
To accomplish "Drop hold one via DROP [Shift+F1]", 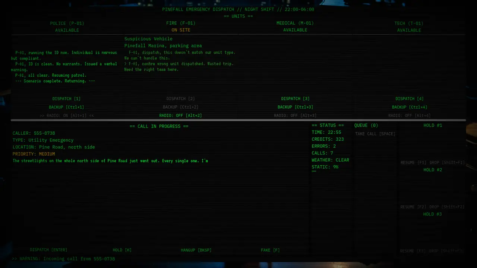I will [447, 163].
